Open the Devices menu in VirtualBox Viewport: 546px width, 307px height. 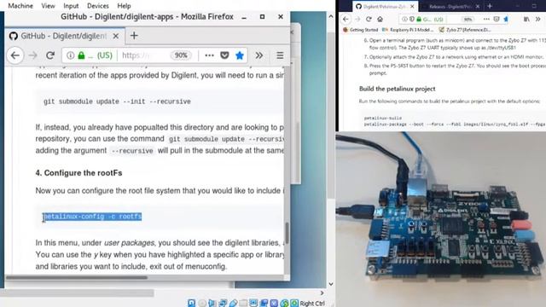(98, 6)
